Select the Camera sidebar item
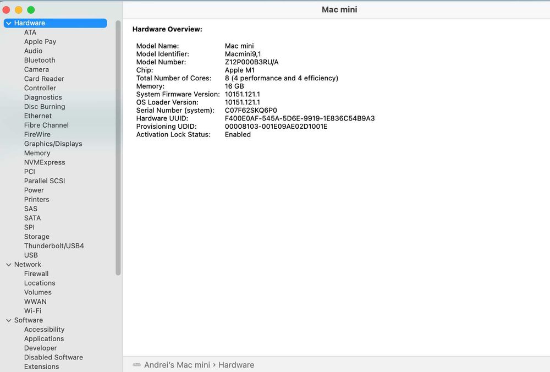The height and width of the screenshot is (372, 550). click(36, 69)
